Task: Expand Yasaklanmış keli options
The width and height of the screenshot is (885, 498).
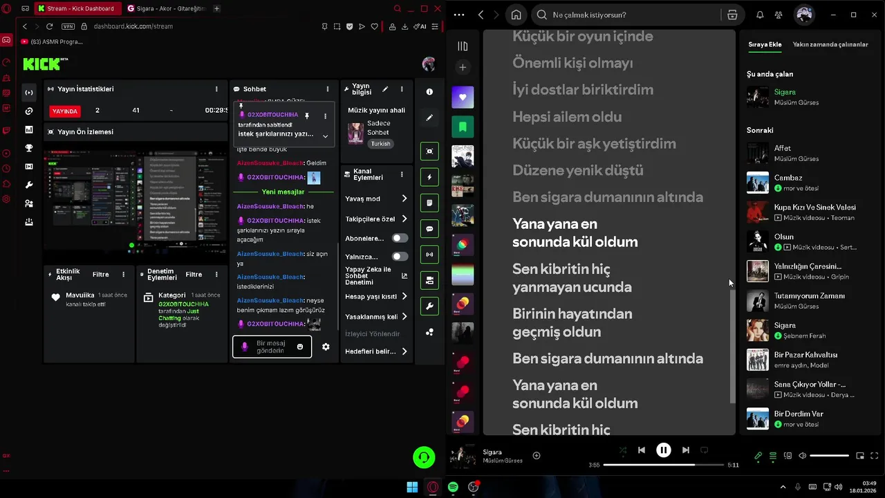Action: [404, 317]
